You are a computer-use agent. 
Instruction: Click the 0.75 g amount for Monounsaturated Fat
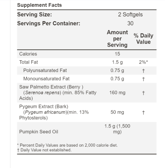point(117,79)
